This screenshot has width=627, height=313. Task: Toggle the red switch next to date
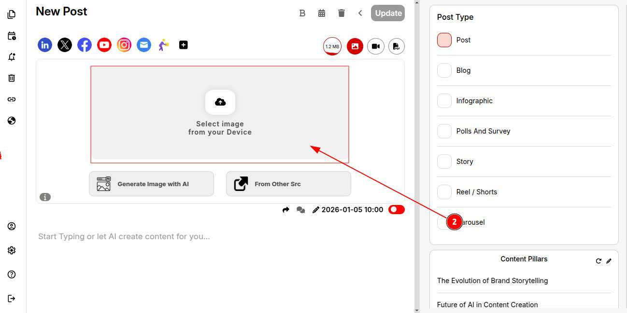point(396,210)
